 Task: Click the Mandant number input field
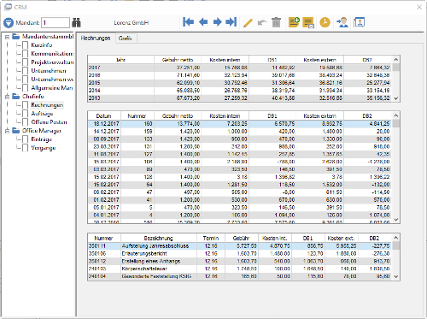56,22
